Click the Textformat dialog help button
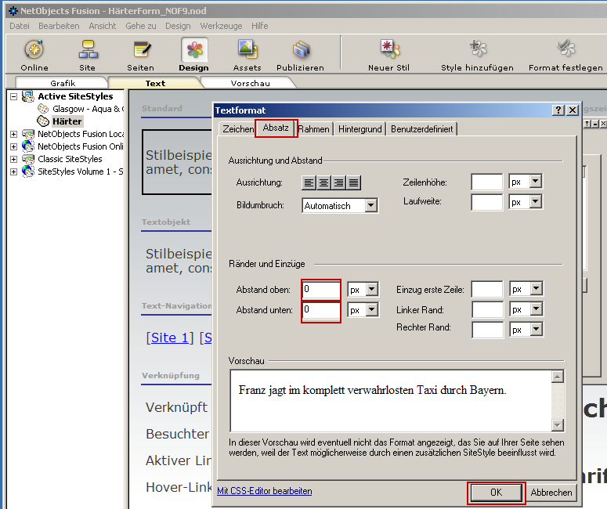Image resolution: width=607 pixels, height=509 pixels. click(x=558, y=110)
